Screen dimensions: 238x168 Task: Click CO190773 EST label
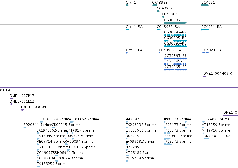46,153
